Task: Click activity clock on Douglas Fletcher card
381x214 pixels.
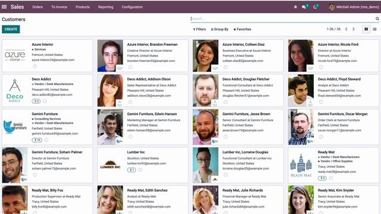Action: (226, 102)
